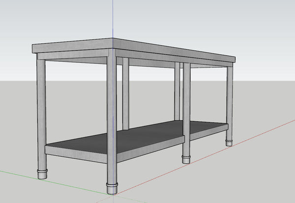This screenshot has height=203, width=295.
Task: Select the far right corner table leg
Action: click(230, 106)
